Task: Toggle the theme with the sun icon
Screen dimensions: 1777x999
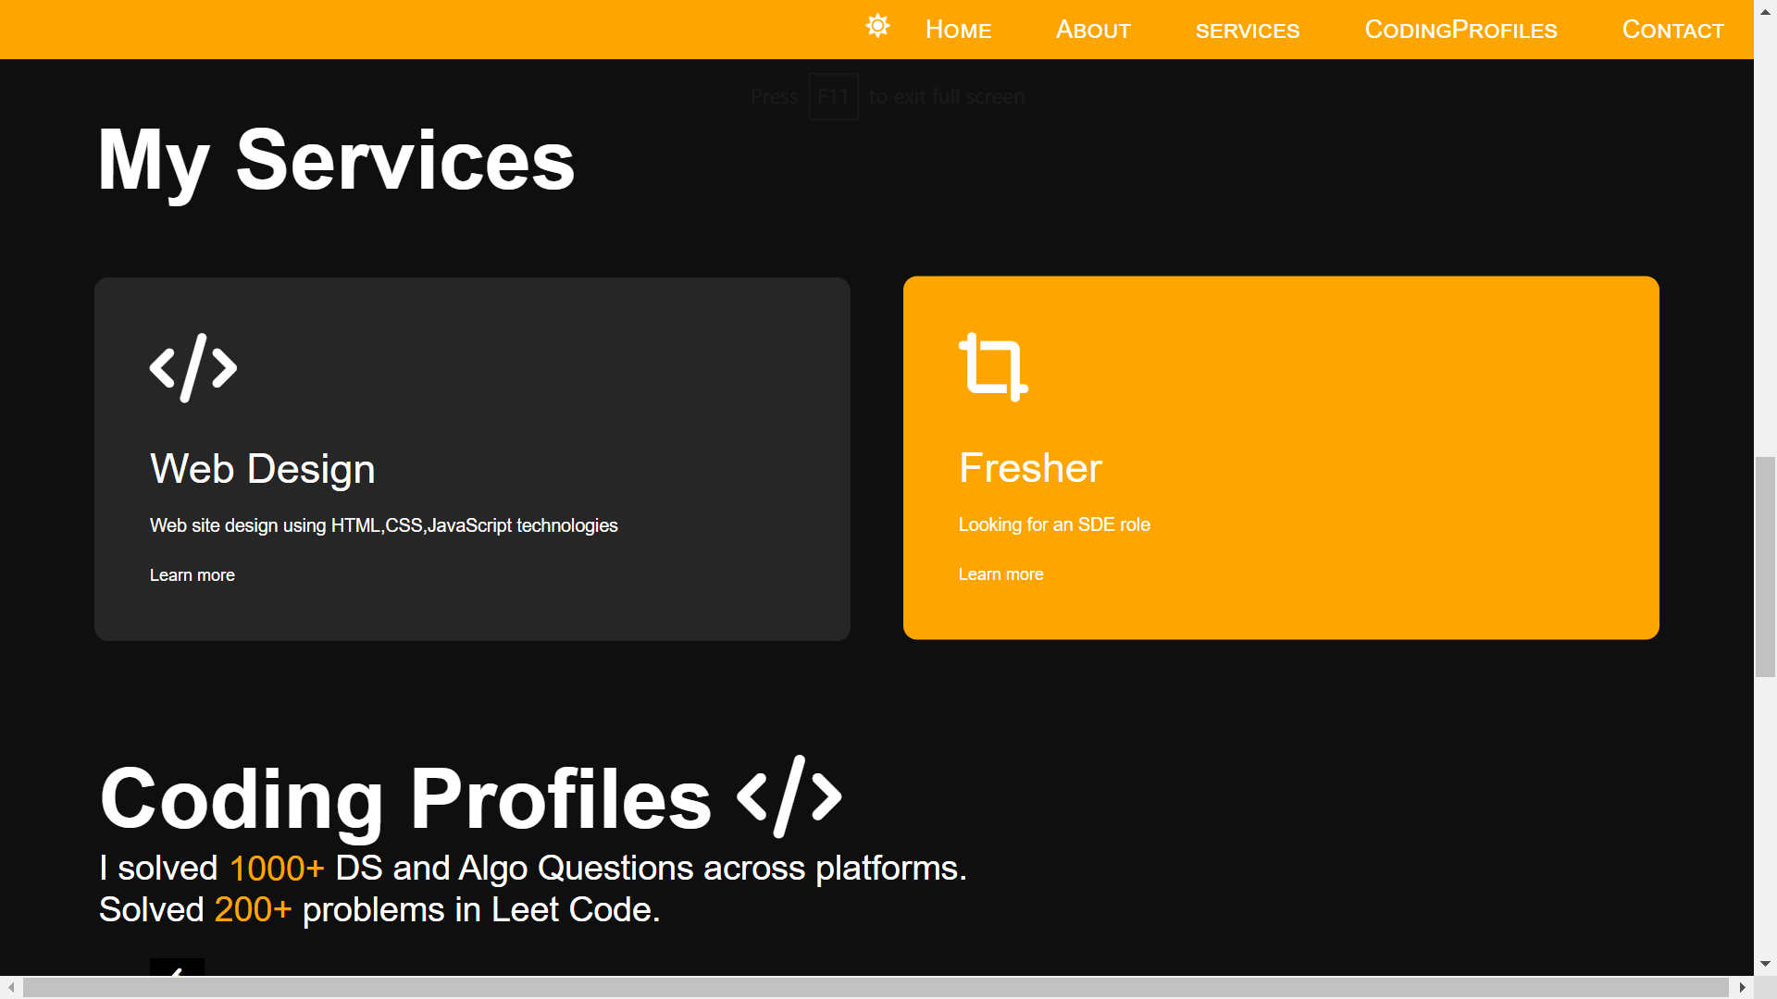Action: (876, 26)
